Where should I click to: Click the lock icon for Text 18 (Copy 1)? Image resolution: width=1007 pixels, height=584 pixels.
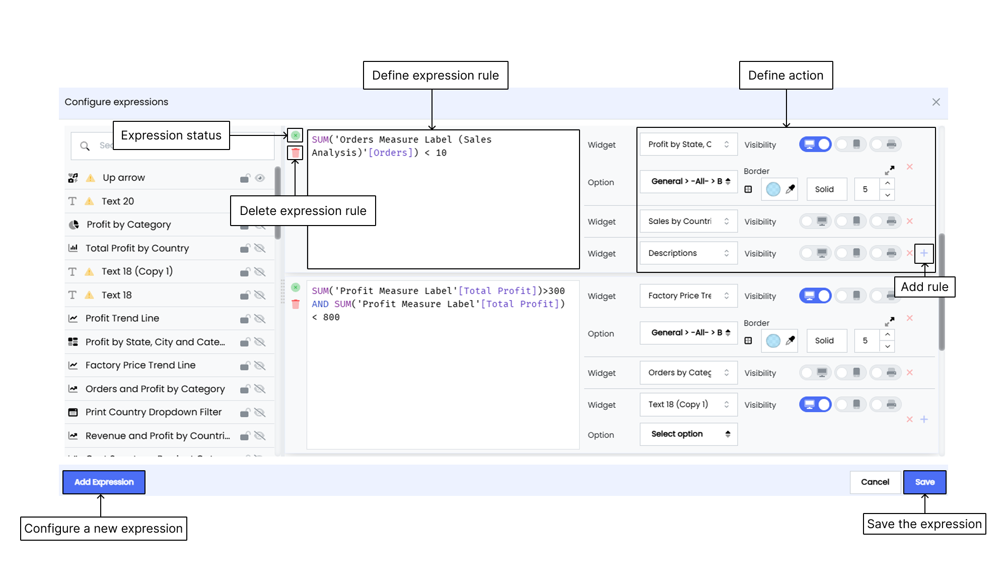pos(245,272)
